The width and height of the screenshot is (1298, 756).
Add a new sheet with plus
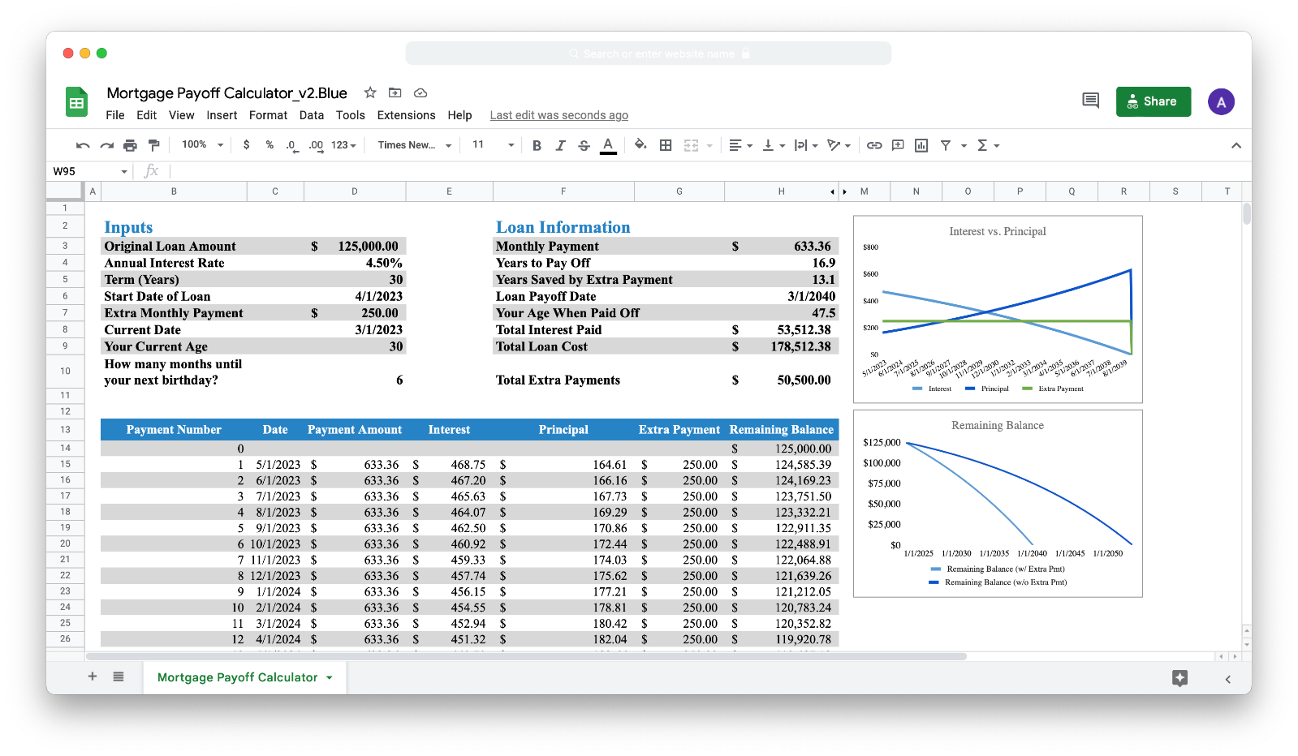click(93, 677)
